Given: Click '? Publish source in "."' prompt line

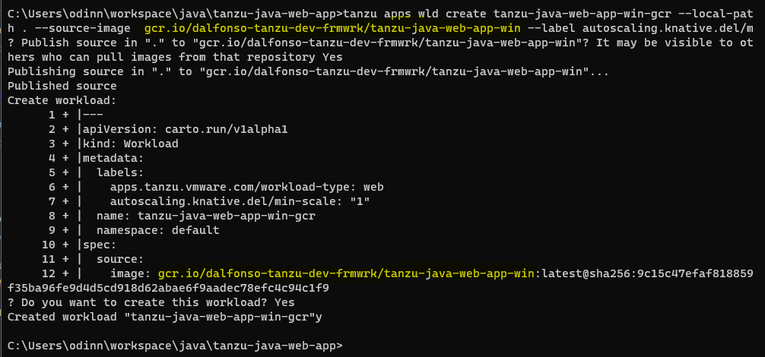Looking at the screenshot, I should [x=380, y=43].
